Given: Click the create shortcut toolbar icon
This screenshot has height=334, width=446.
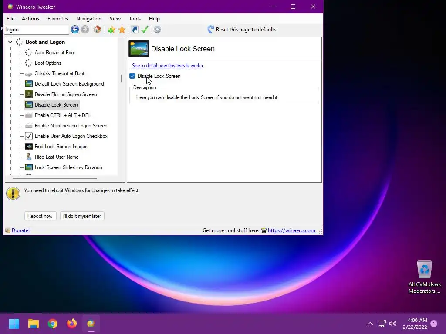Looking at the screenshot, I should tap(134, 29).
